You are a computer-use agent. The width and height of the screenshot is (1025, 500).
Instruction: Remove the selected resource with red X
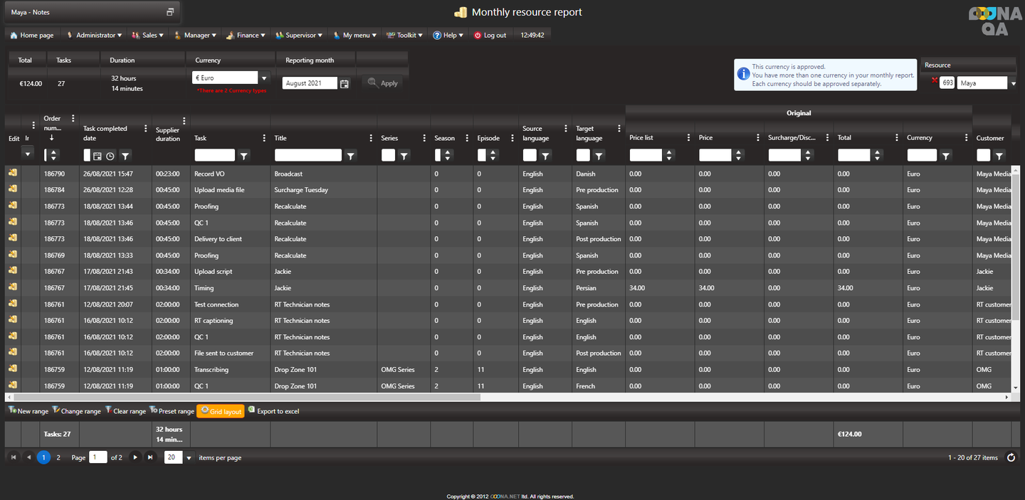pos(934,80)
